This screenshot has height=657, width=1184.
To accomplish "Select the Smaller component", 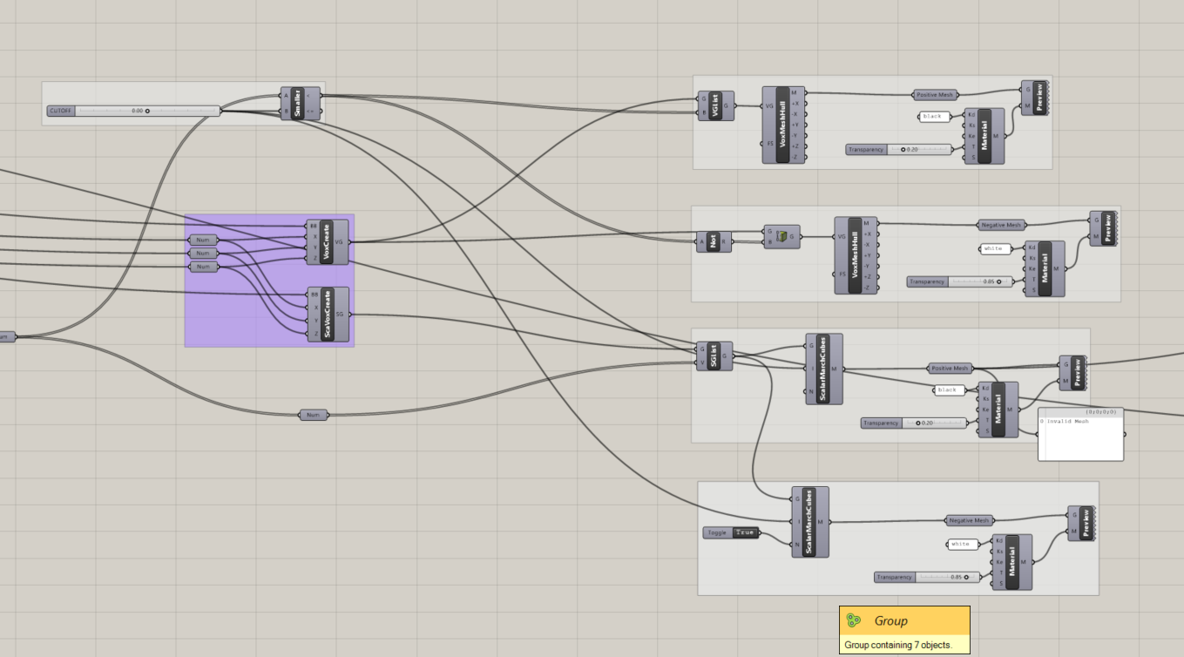I will click(x=299, y=103).
